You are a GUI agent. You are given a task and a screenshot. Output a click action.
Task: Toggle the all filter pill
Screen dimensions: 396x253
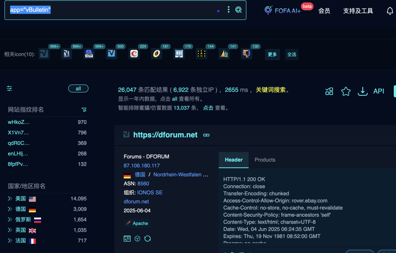pyautogui.click(x=78, y=89)
